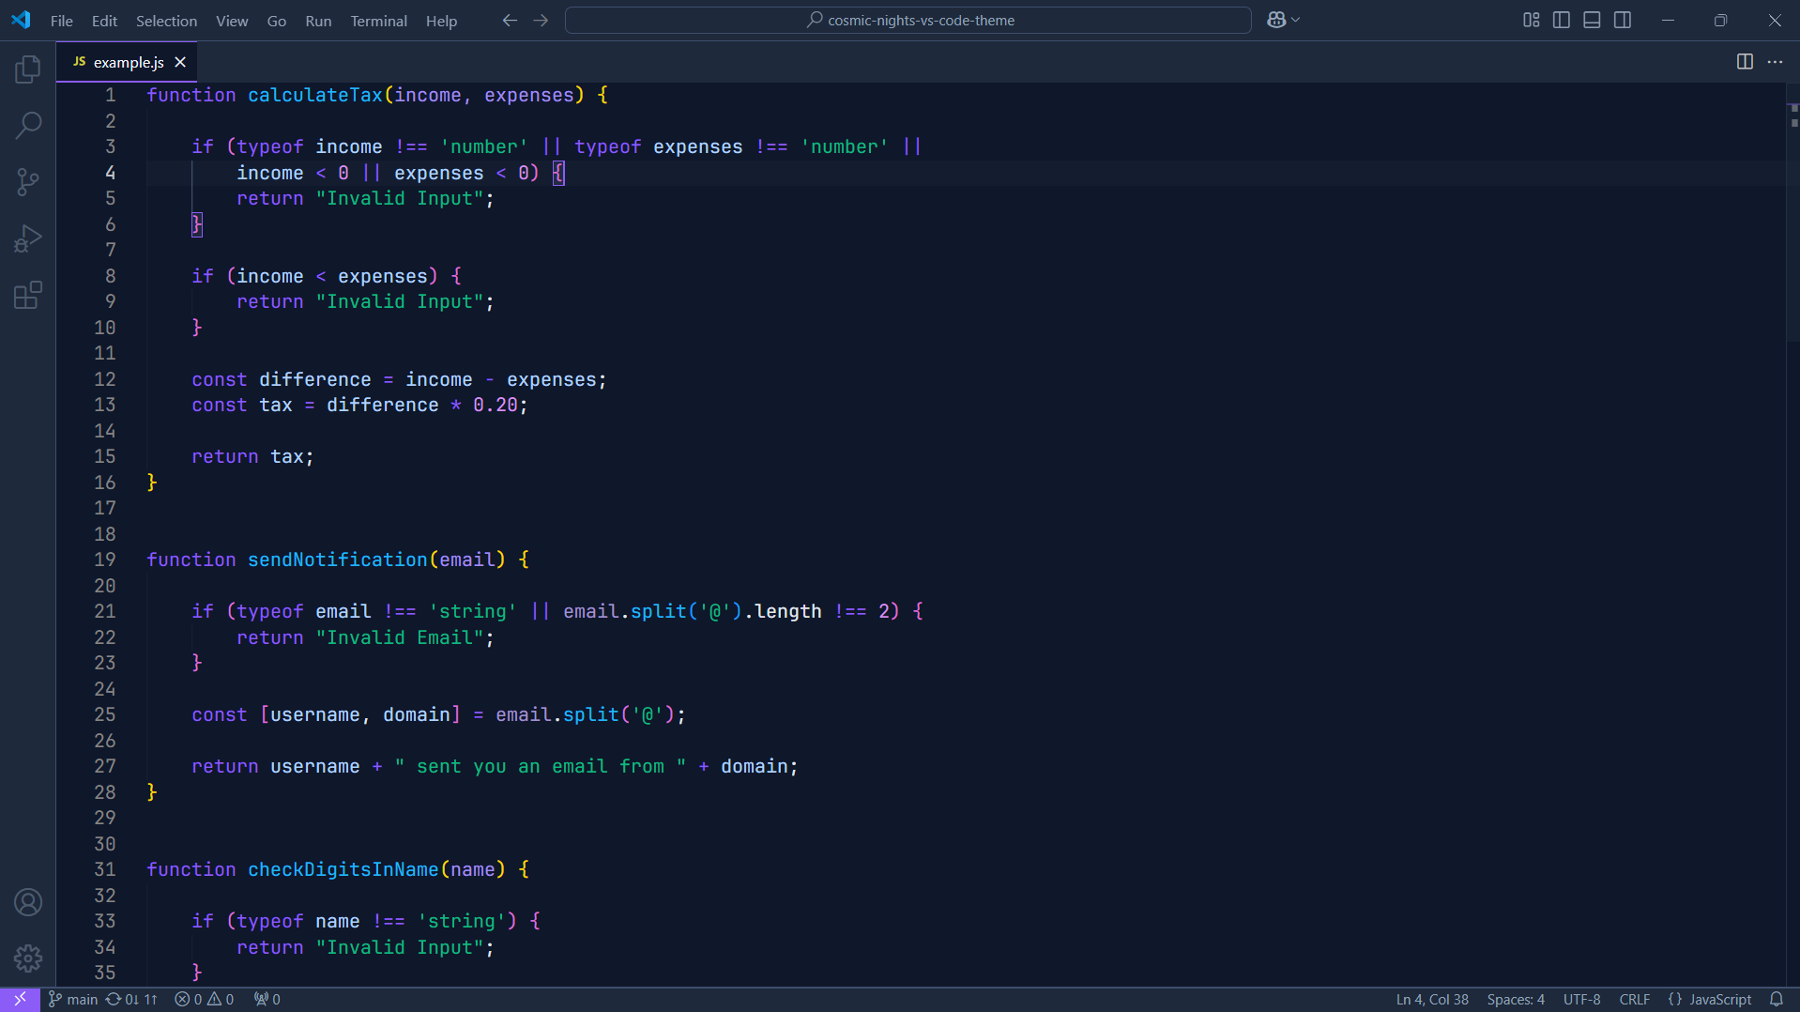This screenshot has width=1800, height=1012.
Task: Open the Help menu
Action: (x=441, y=21)
